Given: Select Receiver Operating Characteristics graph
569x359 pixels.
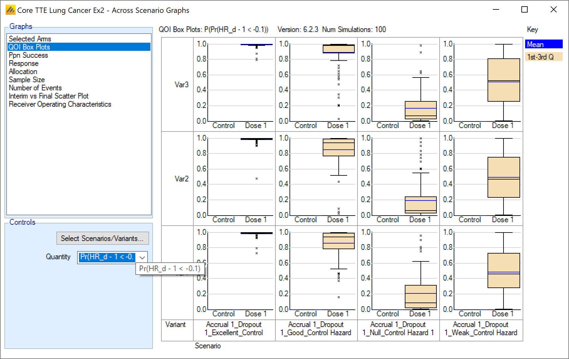Looking at the screenshot, I should [60, 104].
